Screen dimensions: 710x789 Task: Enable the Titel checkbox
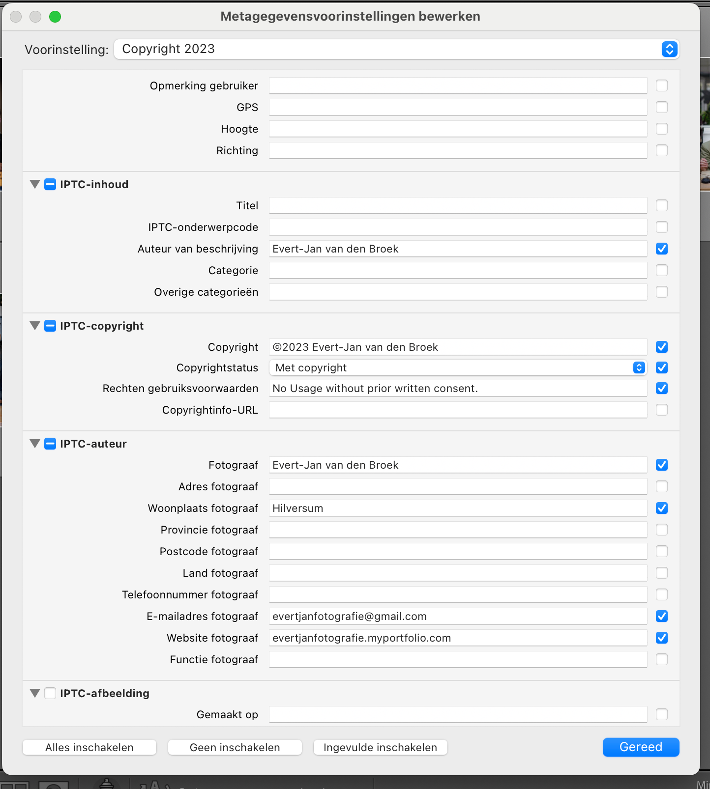[x=662, y=205]
